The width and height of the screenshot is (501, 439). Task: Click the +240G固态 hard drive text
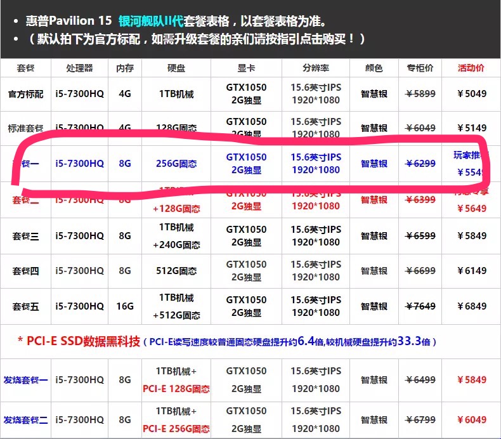(176, 245)
